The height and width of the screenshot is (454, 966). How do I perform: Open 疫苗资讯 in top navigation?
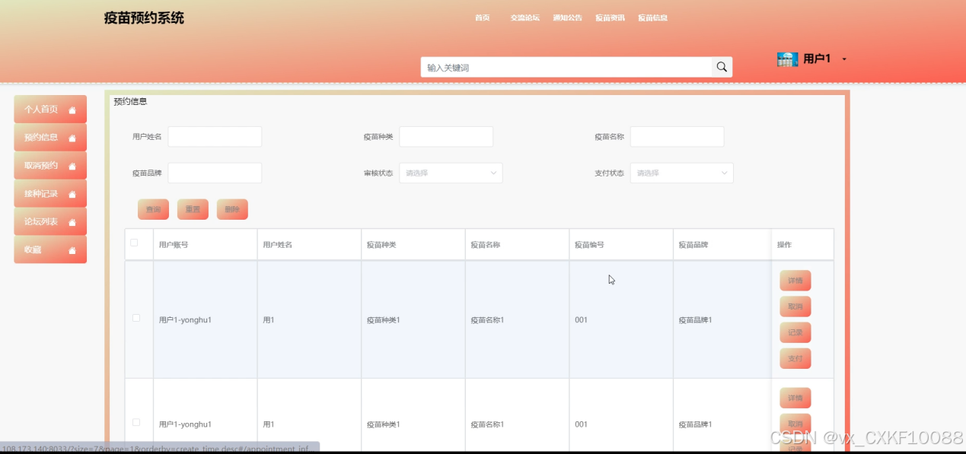click(x=610, y=17)
